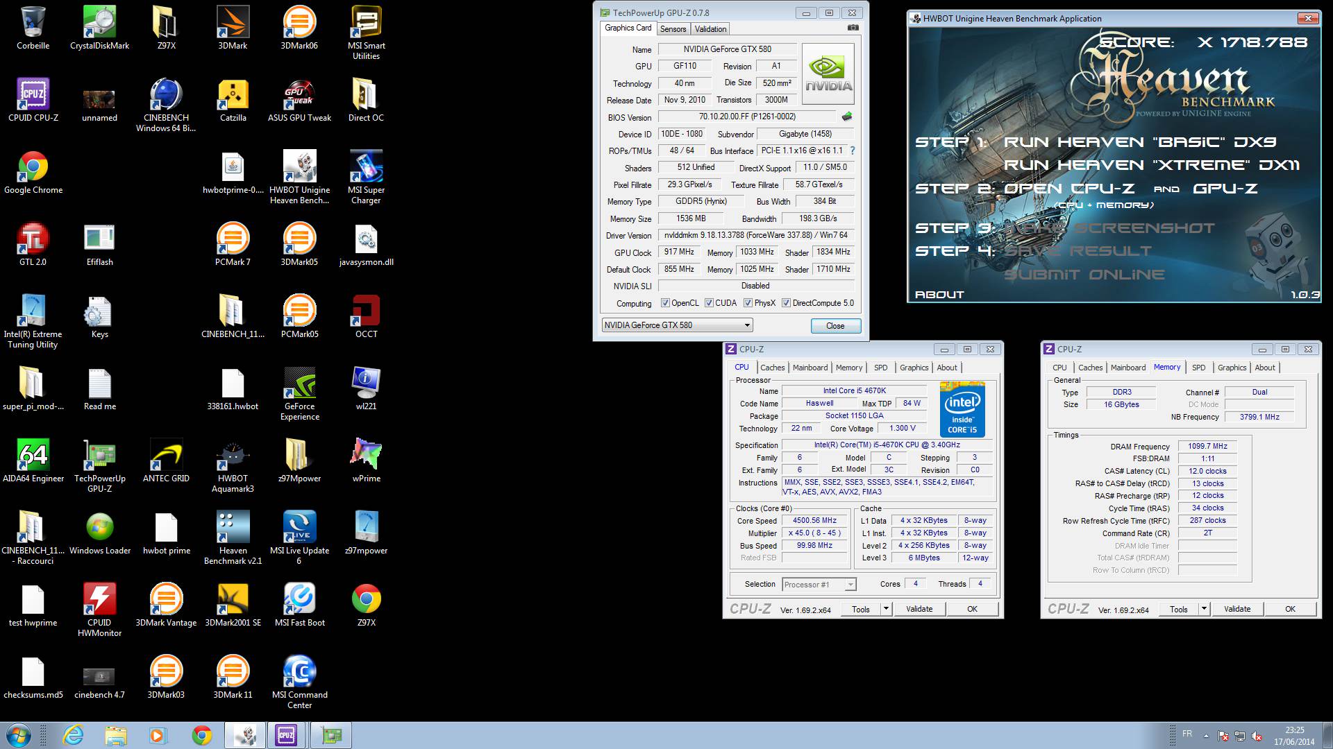This screenshot has height=749, width=1333.
Task: Click the DRAM Frequency value 1099.7 MHz
Action: [1207, 447]
